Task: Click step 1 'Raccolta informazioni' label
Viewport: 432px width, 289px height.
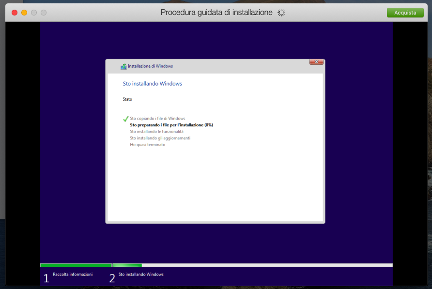Action: tap(73, 274)
